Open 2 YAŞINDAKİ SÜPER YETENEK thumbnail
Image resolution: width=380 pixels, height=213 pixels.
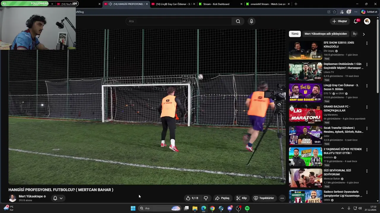[x=305, y=157]
